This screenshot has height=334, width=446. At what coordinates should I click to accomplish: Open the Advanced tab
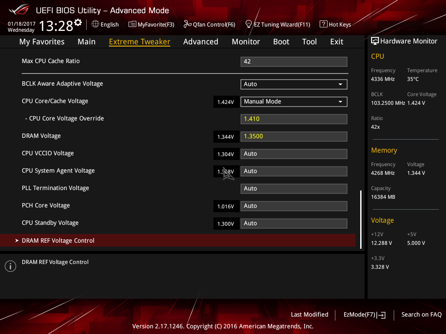pos(201,42)
